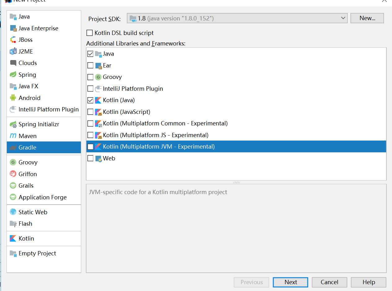Viewport: 392px width, 291px height.
Task: Click the Web framework globe icon
Action: point(98,159)
